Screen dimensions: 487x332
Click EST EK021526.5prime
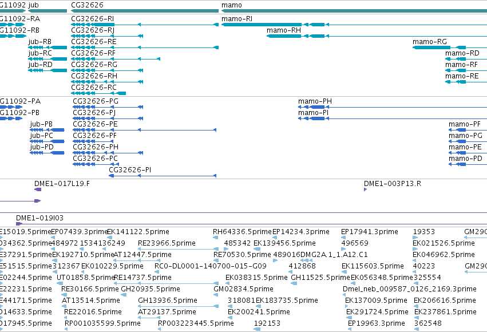pos(444,243)
